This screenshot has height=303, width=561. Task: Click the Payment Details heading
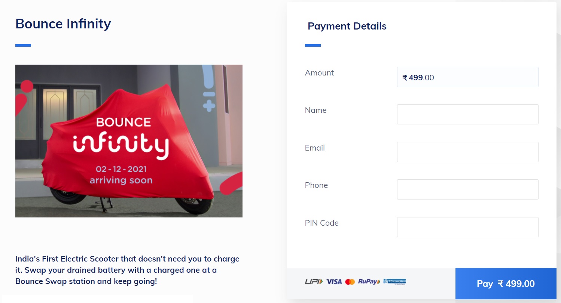click(347, 26)
